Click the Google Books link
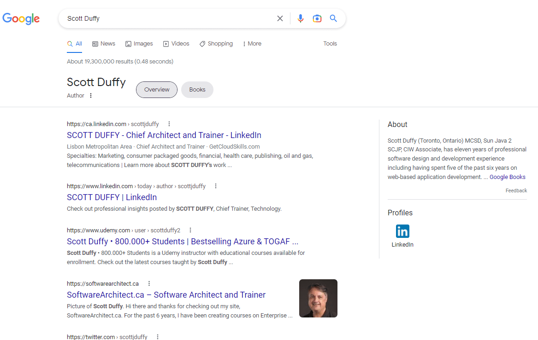This screenshot has width=538, height=340. (508, 177)
